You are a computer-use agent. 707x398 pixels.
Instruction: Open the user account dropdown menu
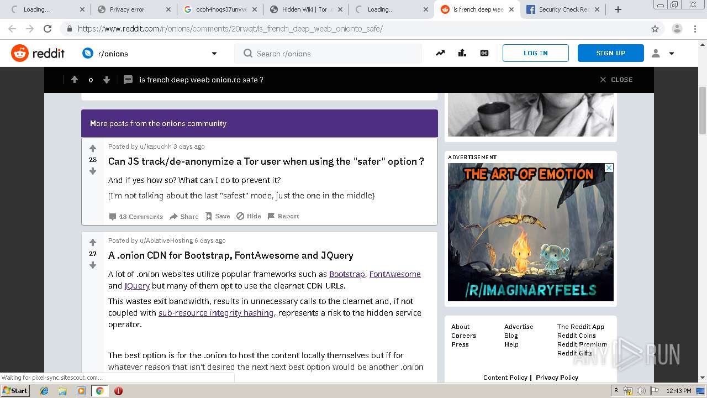[663, 54]
